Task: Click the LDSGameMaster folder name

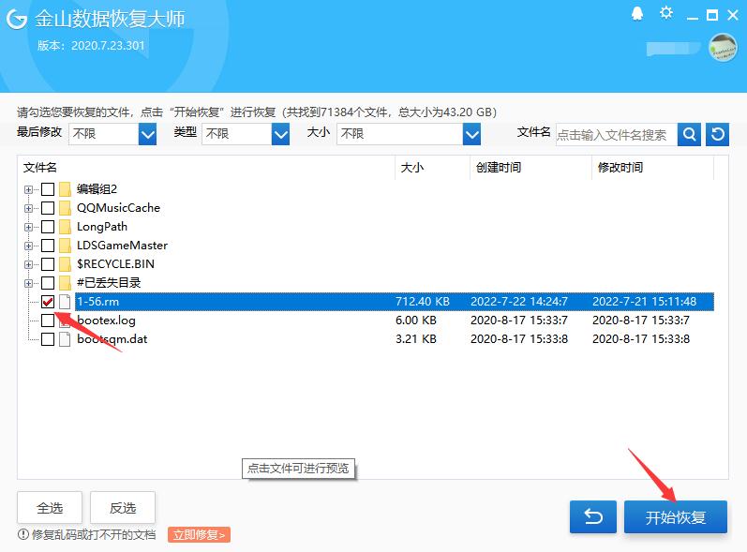Action: coord(123,246)
